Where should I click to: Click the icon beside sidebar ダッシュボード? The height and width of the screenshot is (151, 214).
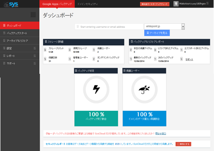tap(4, 25)
